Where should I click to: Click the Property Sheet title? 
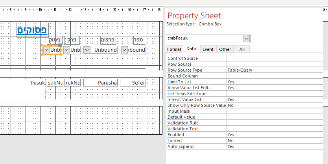[194, 16]
